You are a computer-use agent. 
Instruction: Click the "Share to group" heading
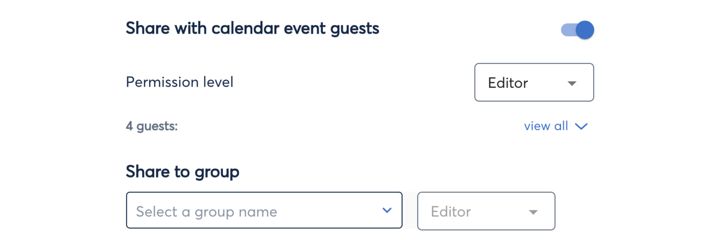[x=182, y=172]
